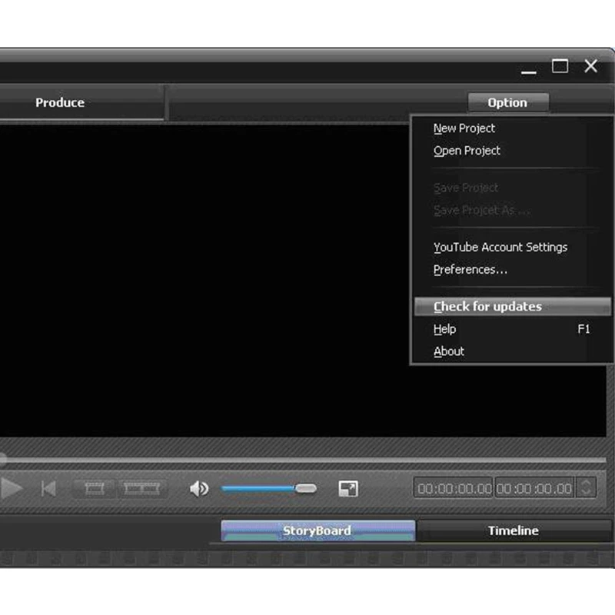The image size is (615, 615).
Task: Close the application window
Action: (590, 66)
